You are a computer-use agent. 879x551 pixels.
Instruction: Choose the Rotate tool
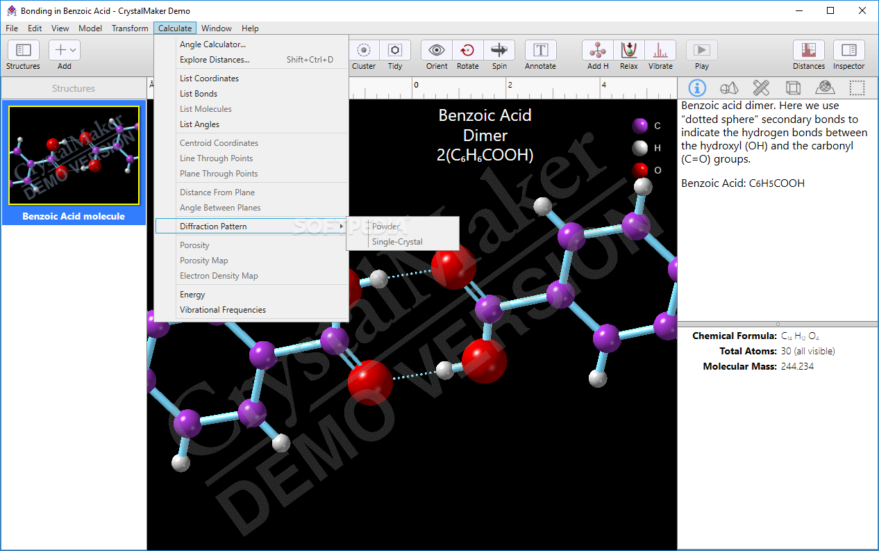(x=467, y=51)
